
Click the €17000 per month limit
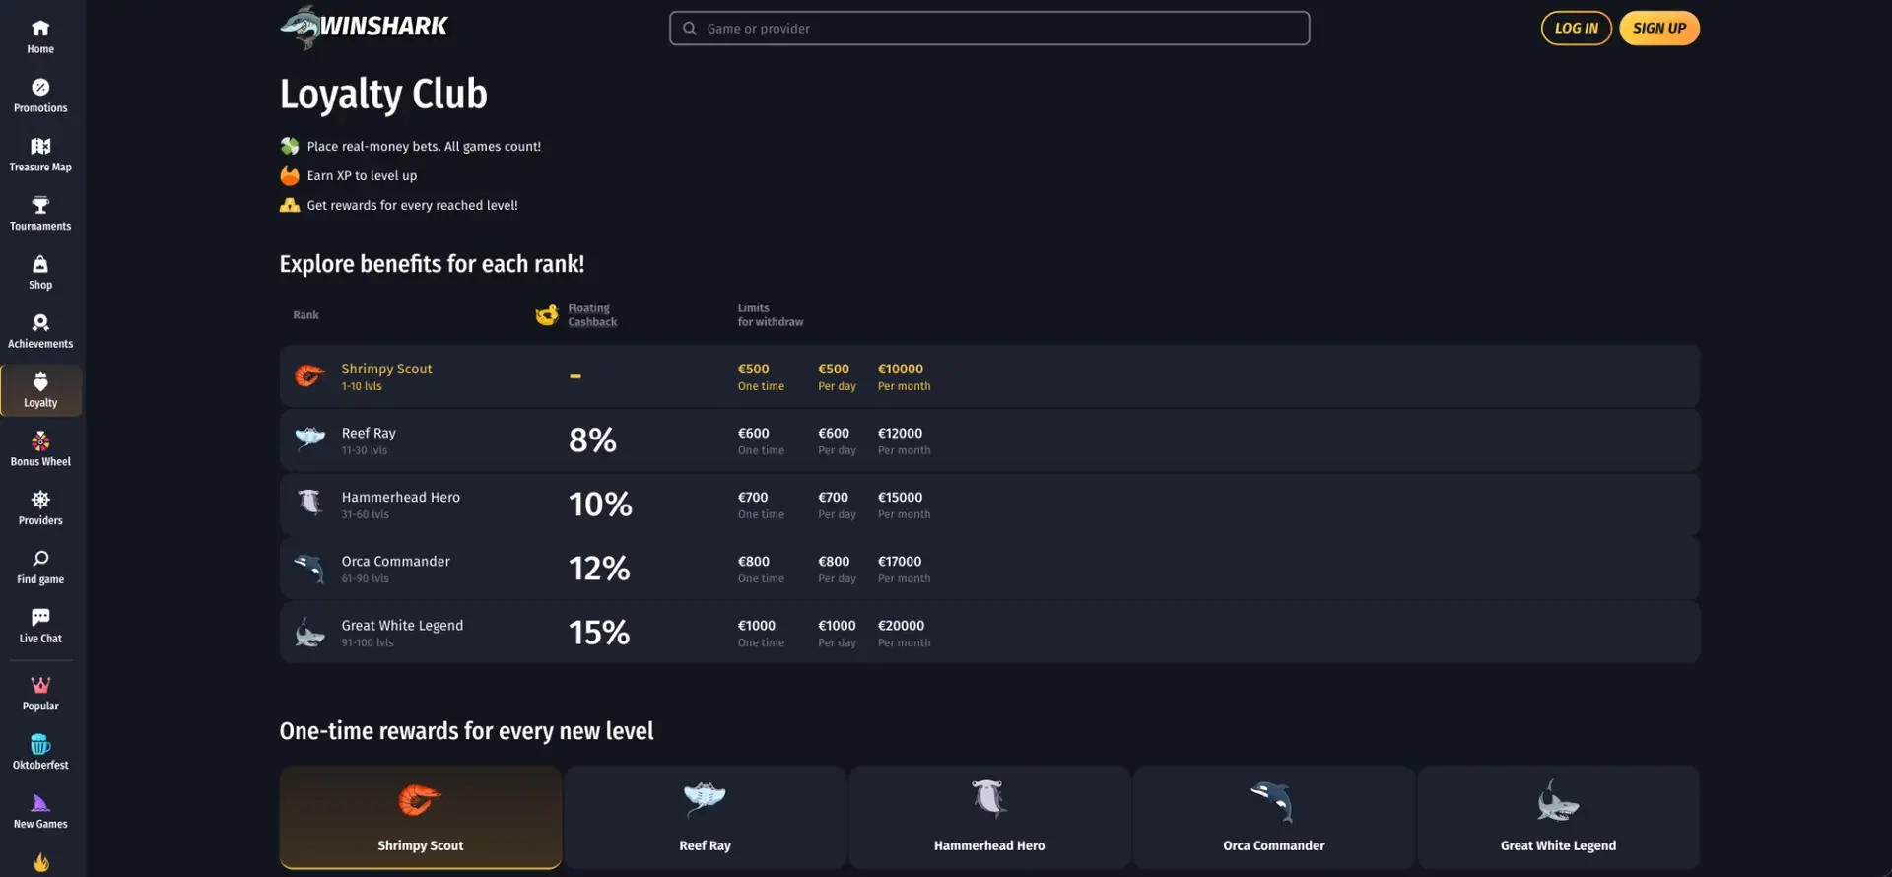pyautogui.click(x=900, y=561)
